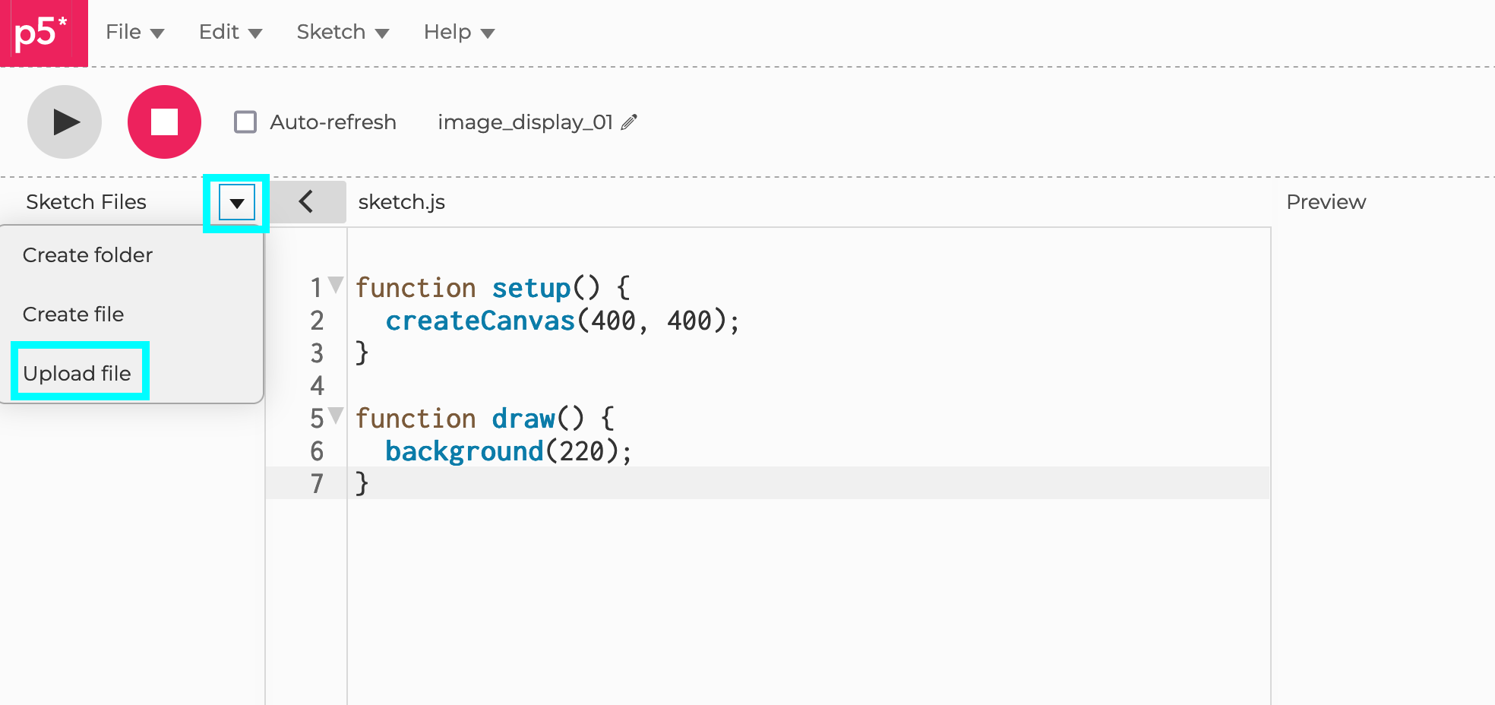Toggle the Sketch Files dropdown arrow
This screenshot has height=705, width=1495.
237,204
